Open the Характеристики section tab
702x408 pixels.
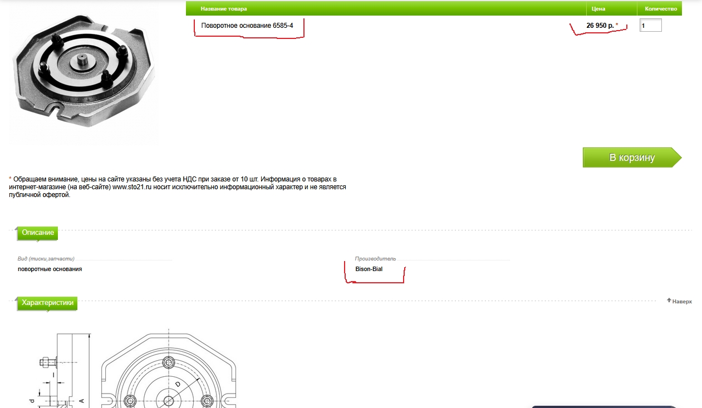point(47,303)
